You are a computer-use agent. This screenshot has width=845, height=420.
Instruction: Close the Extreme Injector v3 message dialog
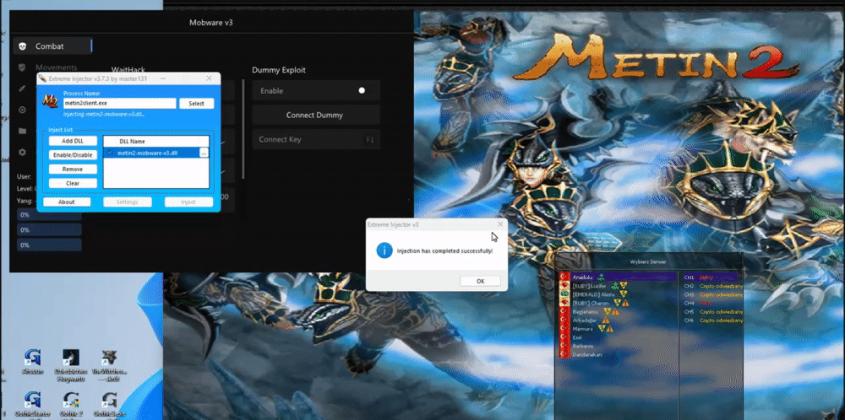(x=500, y=224)
